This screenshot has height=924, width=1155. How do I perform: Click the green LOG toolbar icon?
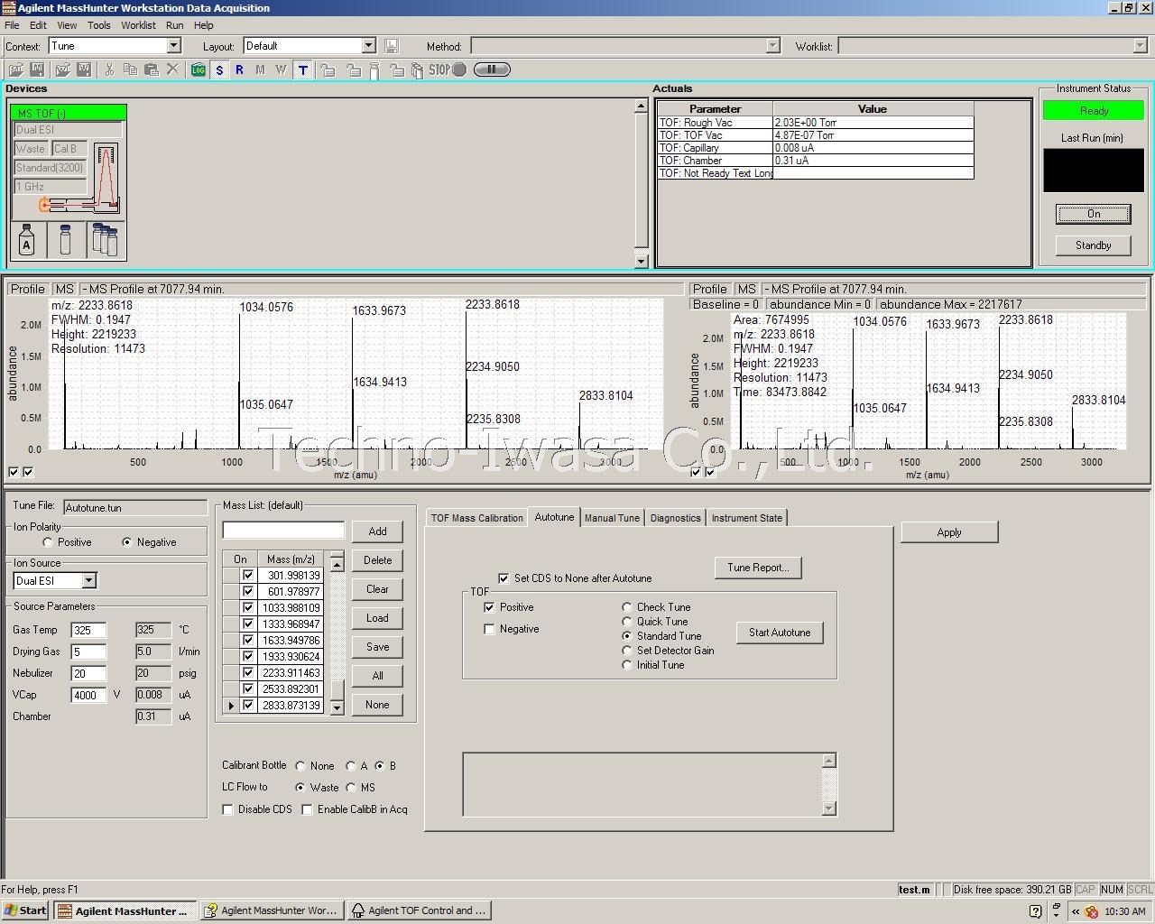199,69
